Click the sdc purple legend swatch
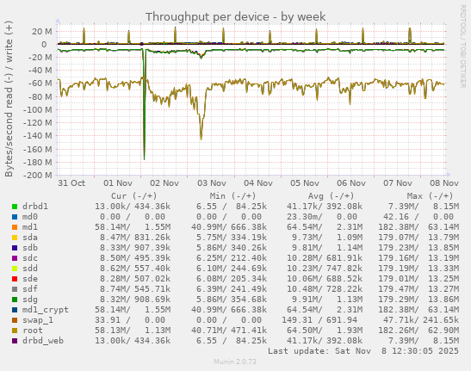 [15, 258]
